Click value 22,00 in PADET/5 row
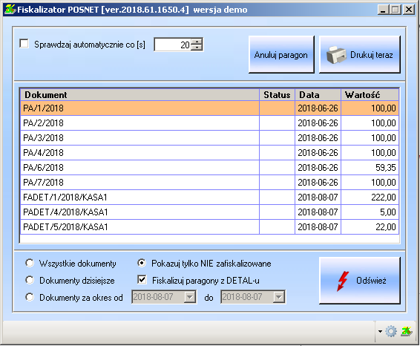Screen dimensions: 420x346 (x=385, y=227)
